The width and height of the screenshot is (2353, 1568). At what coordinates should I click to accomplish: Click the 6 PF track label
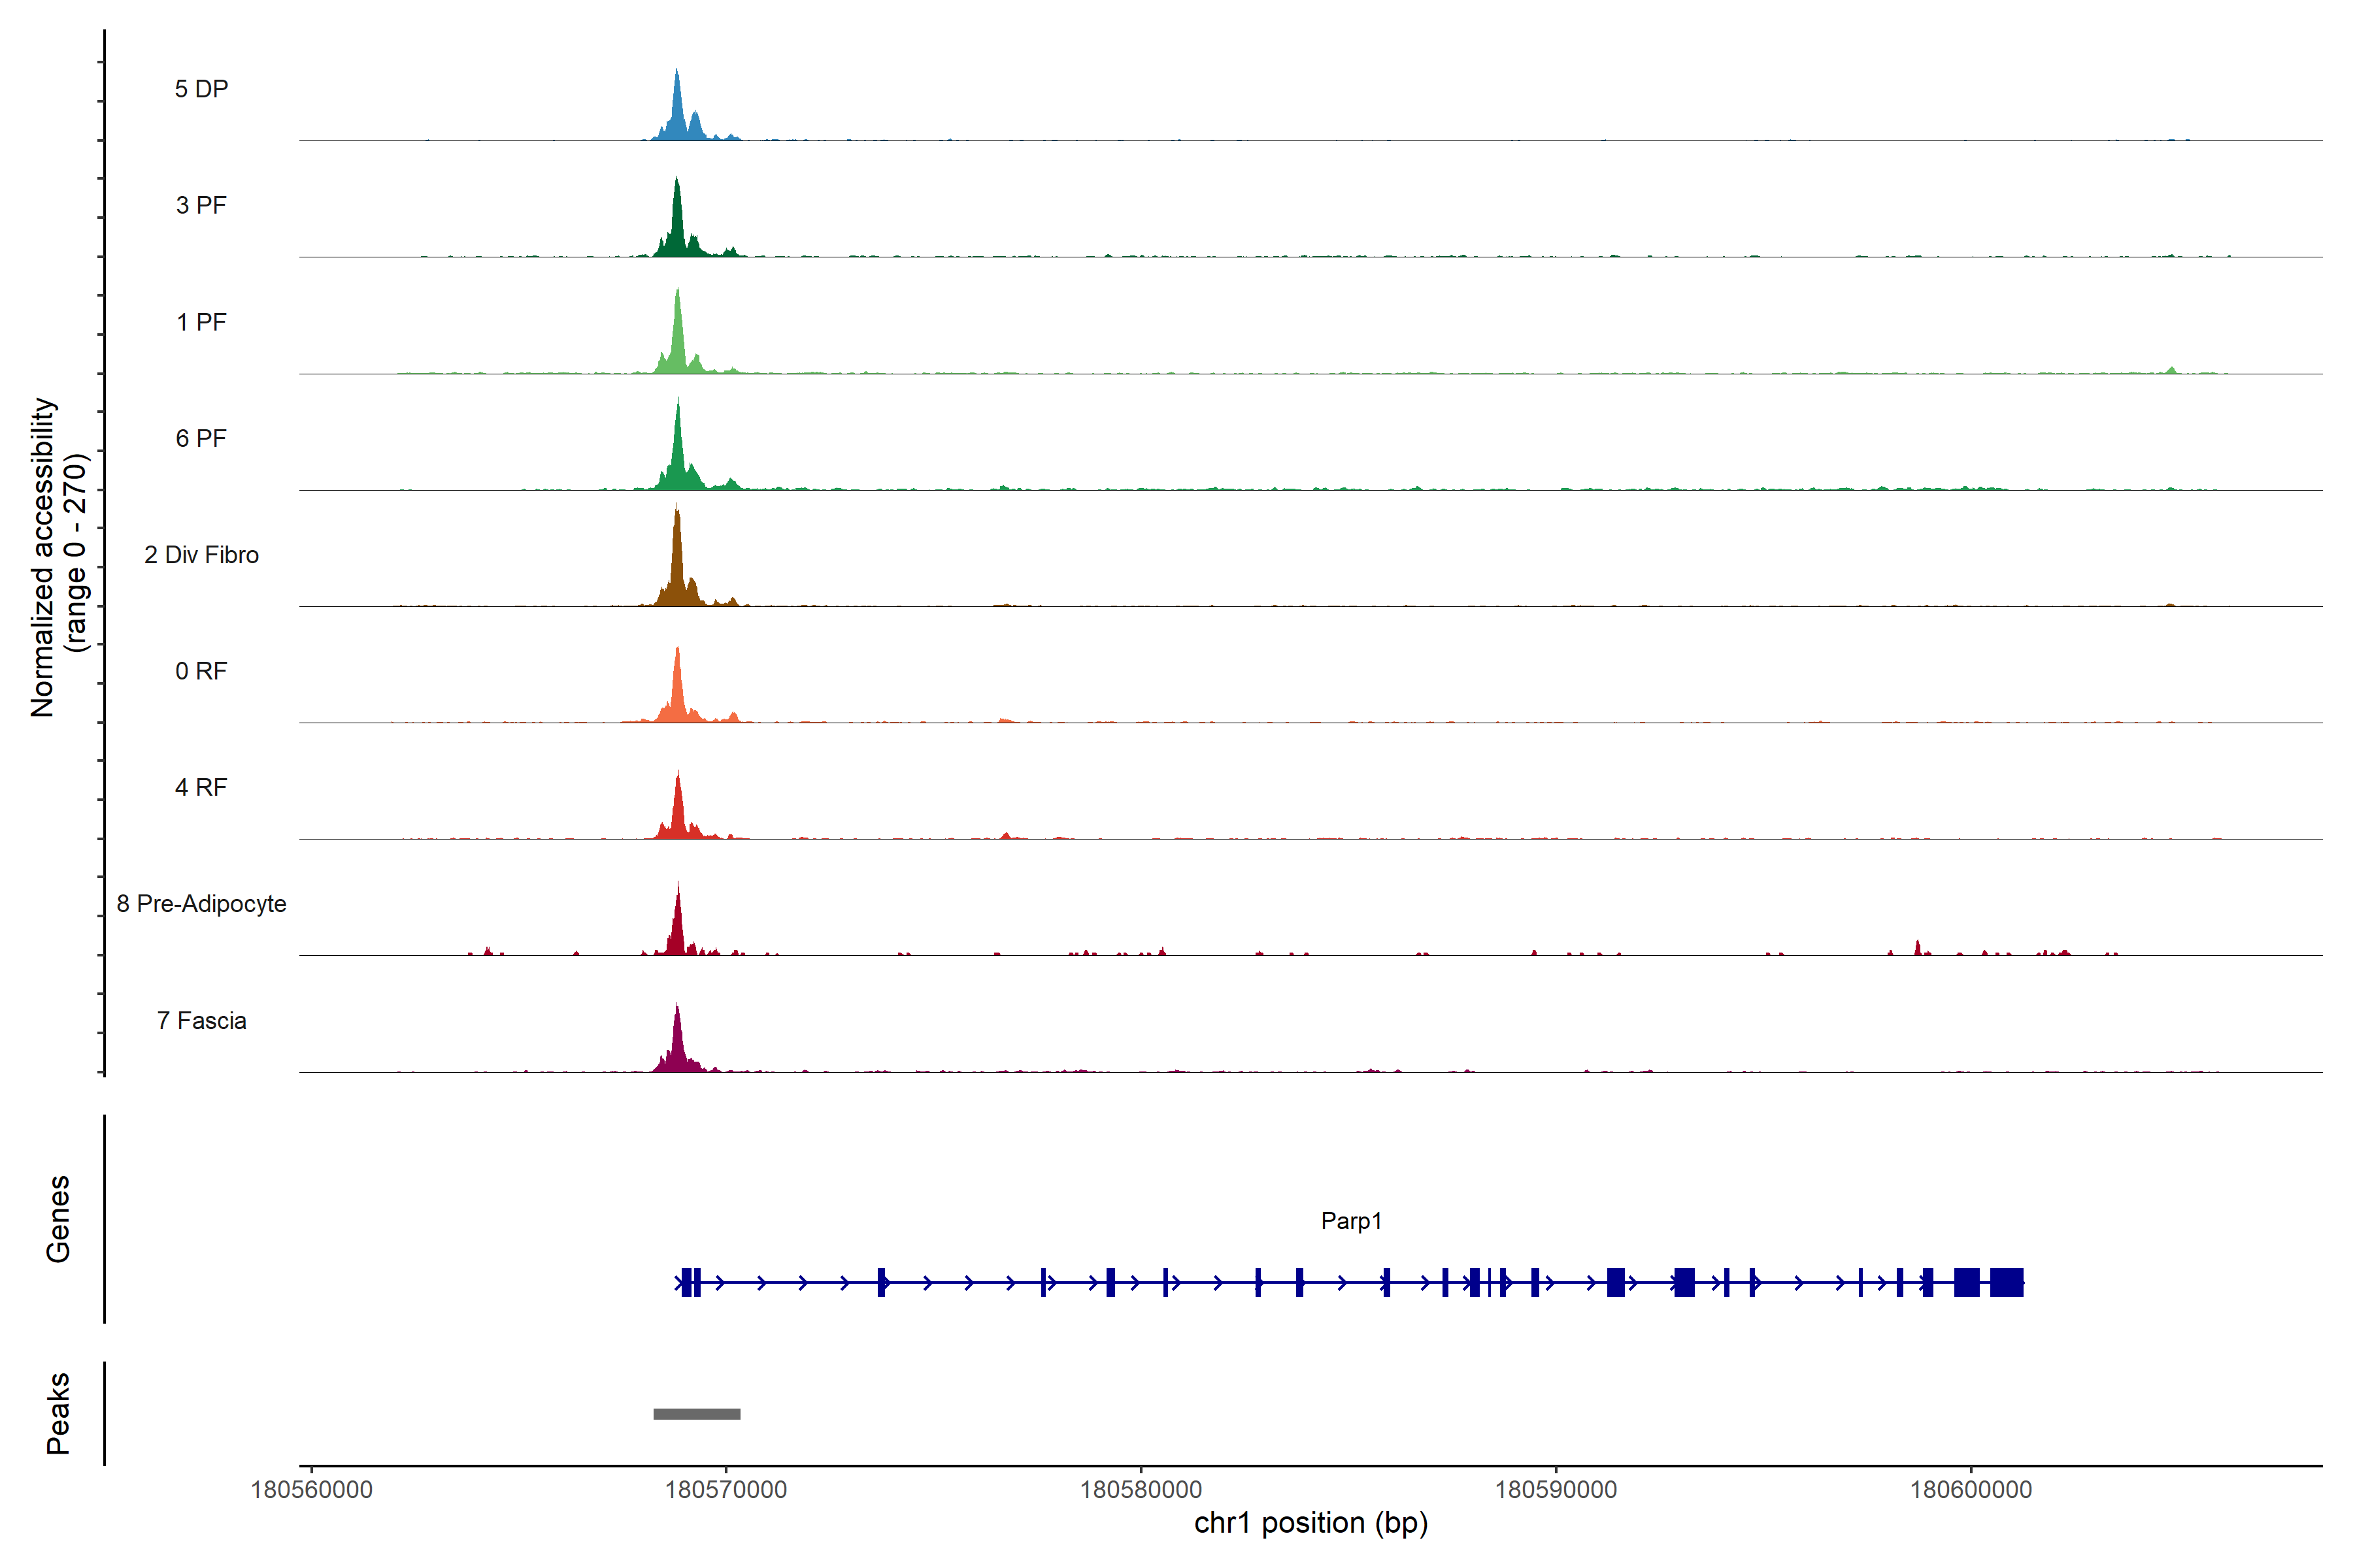201,438
